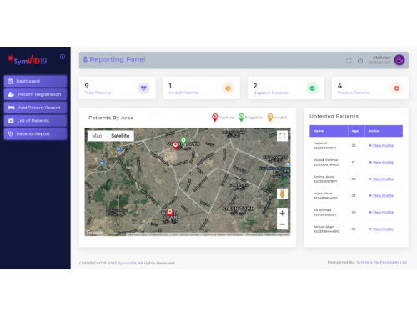Screen dimensions: 417x317
Task: Click the Untested Patients heading
Action: click(x=334, y=116)
